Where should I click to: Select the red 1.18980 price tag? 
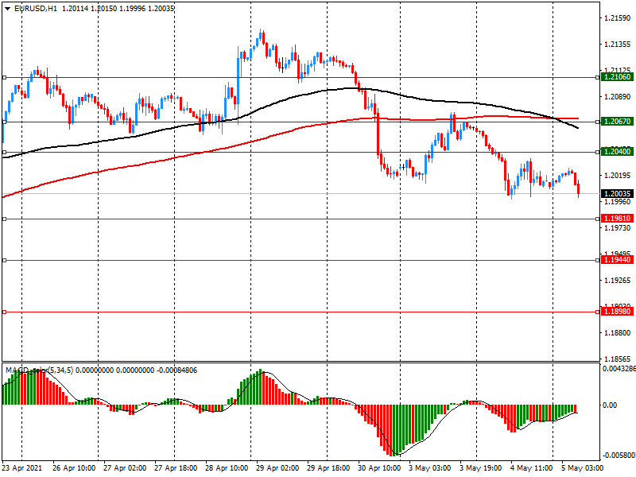617,312
